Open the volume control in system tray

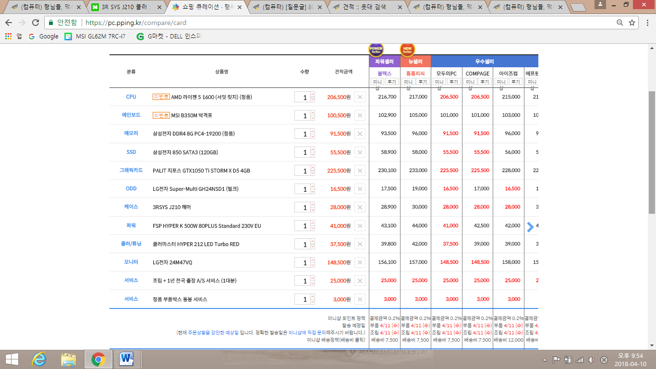pos(591,359)
